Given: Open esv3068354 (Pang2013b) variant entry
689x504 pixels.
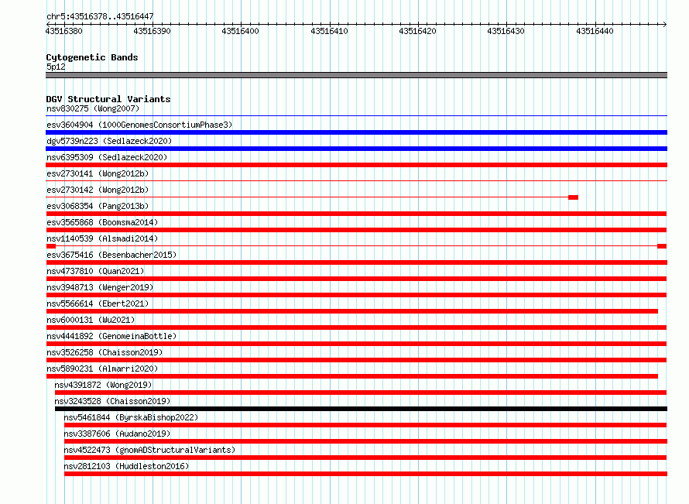Looking at the screenshot, I should click(98, 206).
